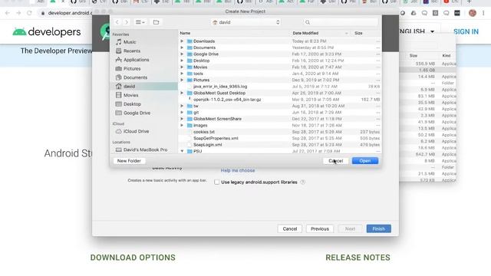Viewport: 491px width, 276px height.
Task: Click Chrome profile avatar
Action: pyautogui.click(x=473, y=13)
